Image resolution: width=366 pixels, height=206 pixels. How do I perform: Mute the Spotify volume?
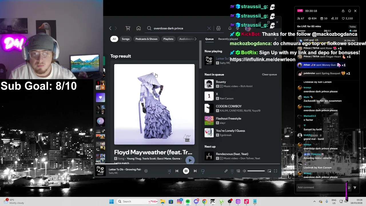pyautogui.click(x=244, y=171)
